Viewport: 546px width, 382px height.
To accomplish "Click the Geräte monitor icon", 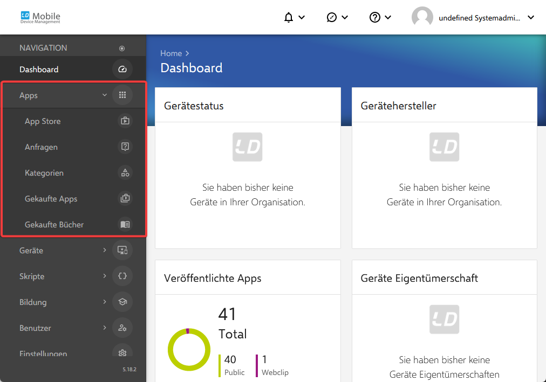I will 122,250.
